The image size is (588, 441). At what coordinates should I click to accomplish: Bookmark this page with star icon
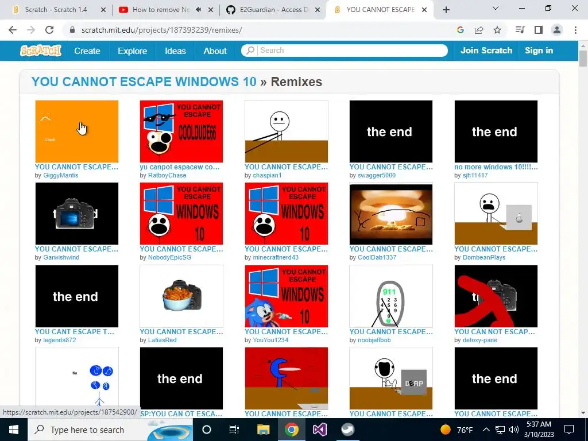497,30
